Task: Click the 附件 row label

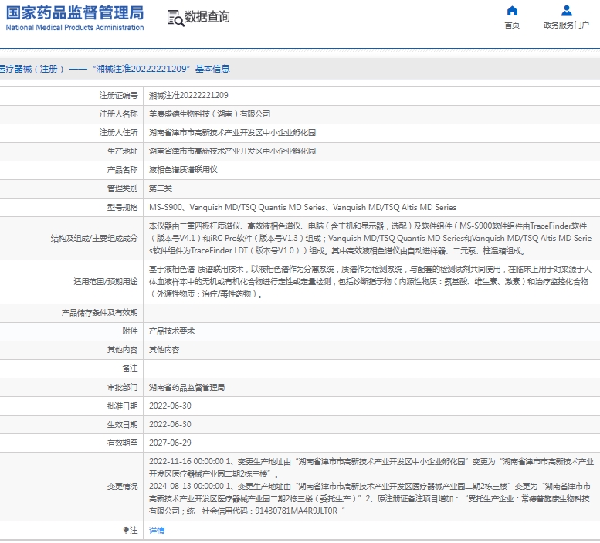Action: point(130,331)
